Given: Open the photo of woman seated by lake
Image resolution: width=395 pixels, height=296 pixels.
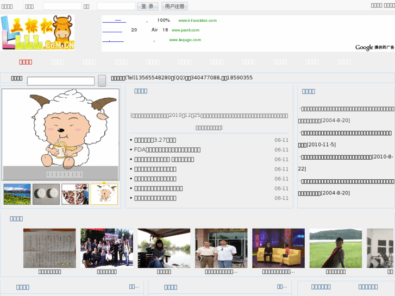Looking at the screenshot, I should click(x=164, y=248).
